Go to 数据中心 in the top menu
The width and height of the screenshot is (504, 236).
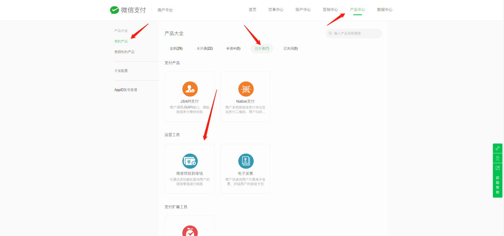pyautogui.click(x=385, y=10)
